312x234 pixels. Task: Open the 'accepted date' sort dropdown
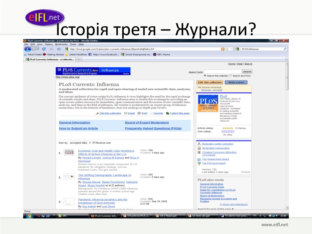coord(80,143)
